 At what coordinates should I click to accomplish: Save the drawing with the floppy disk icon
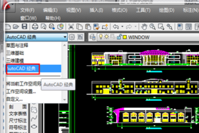[x=24, y=27]
